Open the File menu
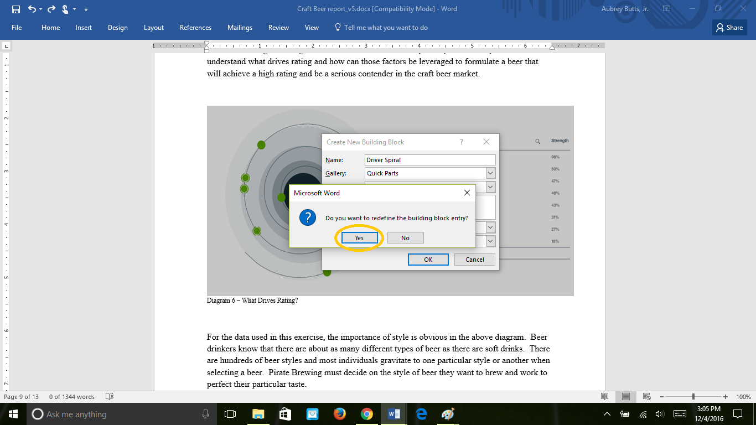This screenshot has height=425, width=756. point(17,28)
